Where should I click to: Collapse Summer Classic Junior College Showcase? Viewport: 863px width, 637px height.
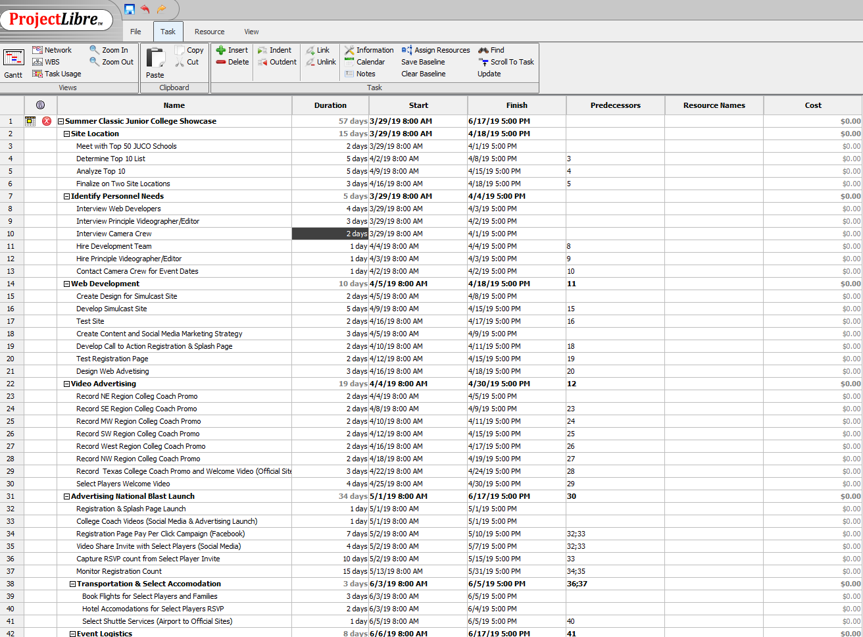(x=61, y=121)
